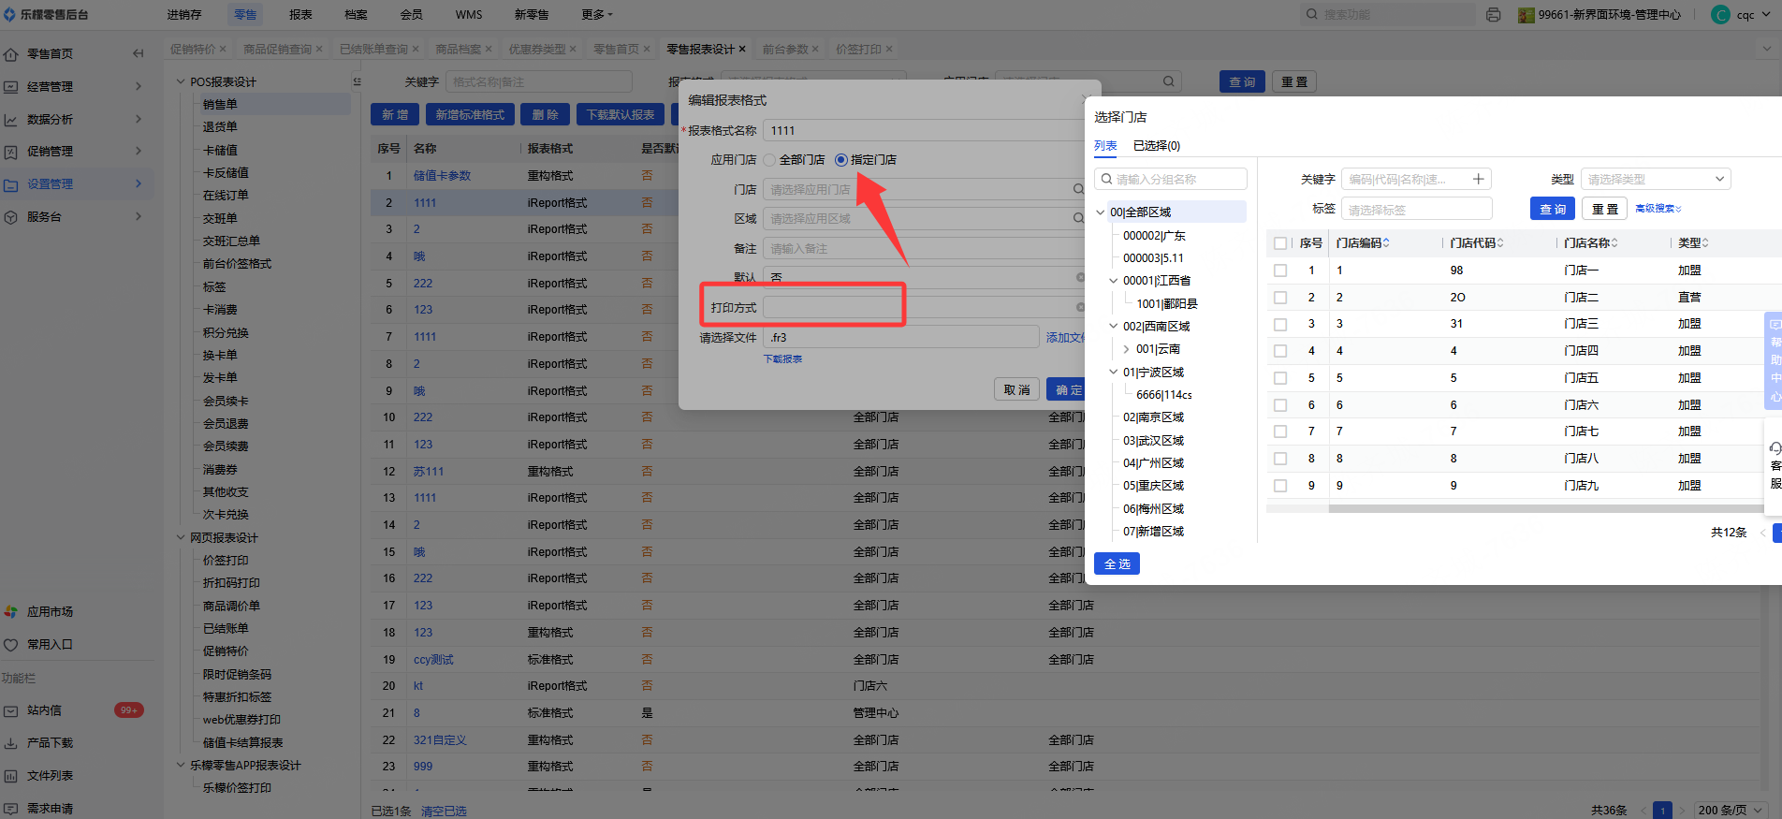Click 报表格式名称 input with 1111
The width and height of the screenshot is (1782, 819).
click(x=924, y=130)
